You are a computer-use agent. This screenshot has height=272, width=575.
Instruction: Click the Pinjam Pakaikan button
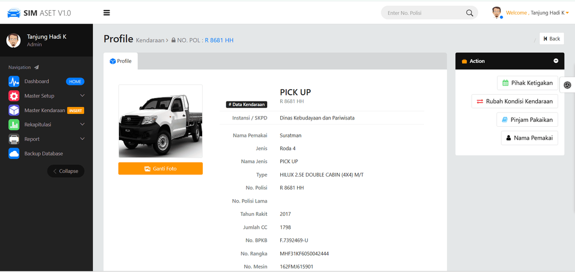[527, 119]
